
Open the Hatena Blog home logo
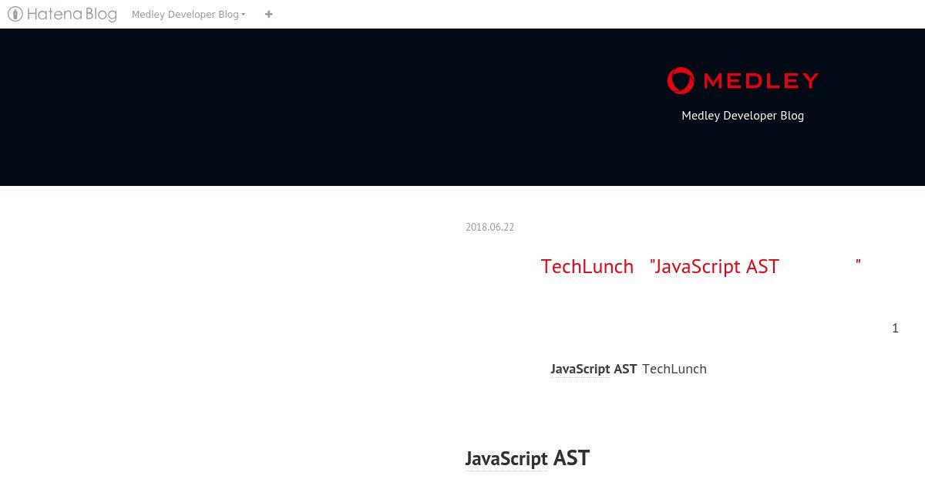coord(62,14)
